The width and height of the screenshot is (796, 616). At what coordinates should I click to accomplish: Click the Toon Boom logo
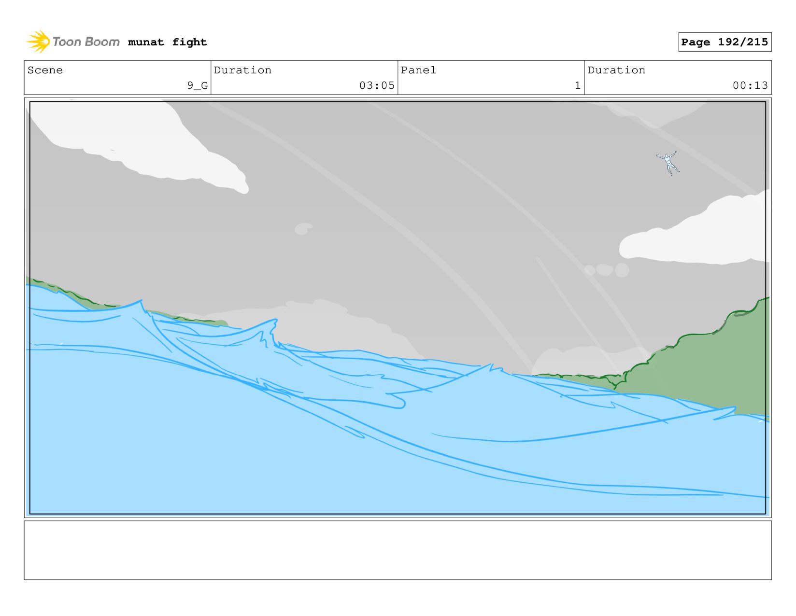tap(72, 42)
